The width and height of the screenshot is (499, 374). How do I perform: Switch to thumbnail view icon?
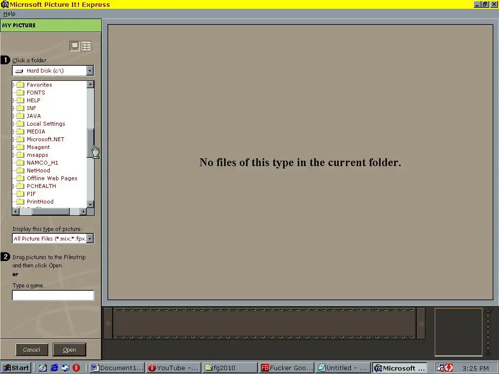75,46
